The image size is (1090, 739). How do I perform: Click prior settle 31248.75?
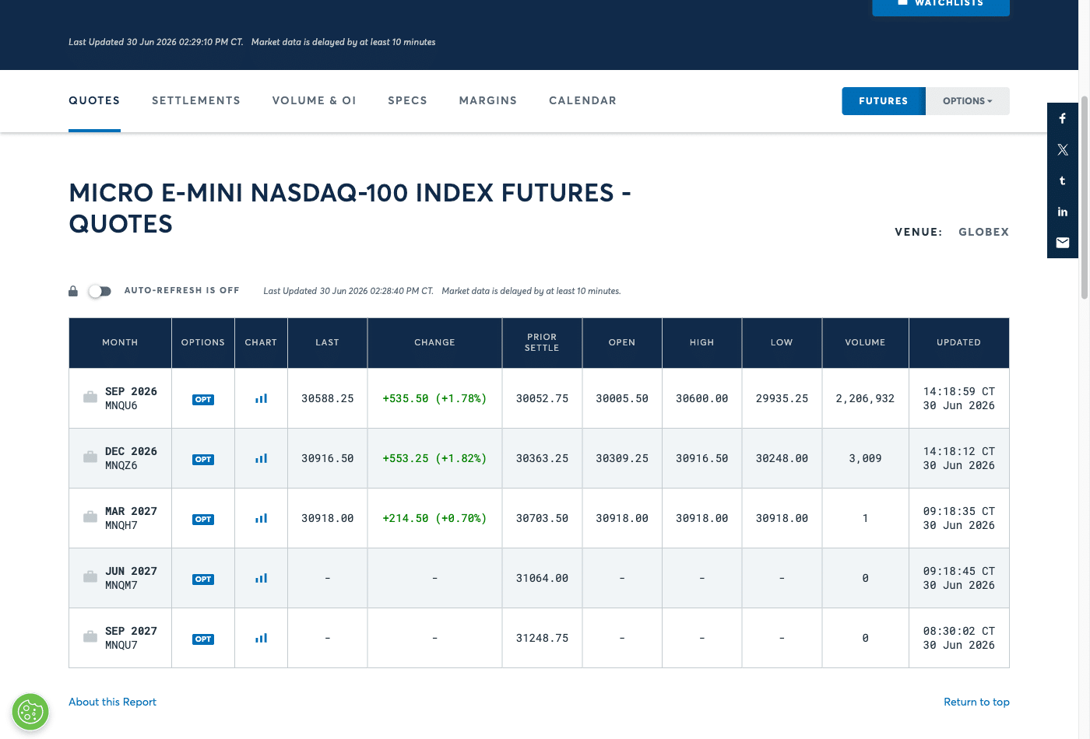pos(542,638)
